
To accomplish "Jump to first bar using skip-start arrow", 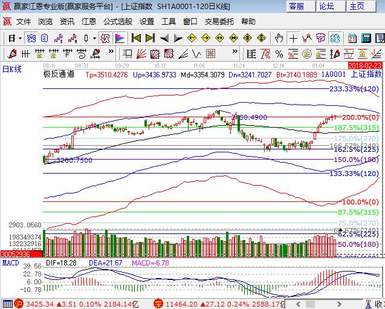I will 137,38.
